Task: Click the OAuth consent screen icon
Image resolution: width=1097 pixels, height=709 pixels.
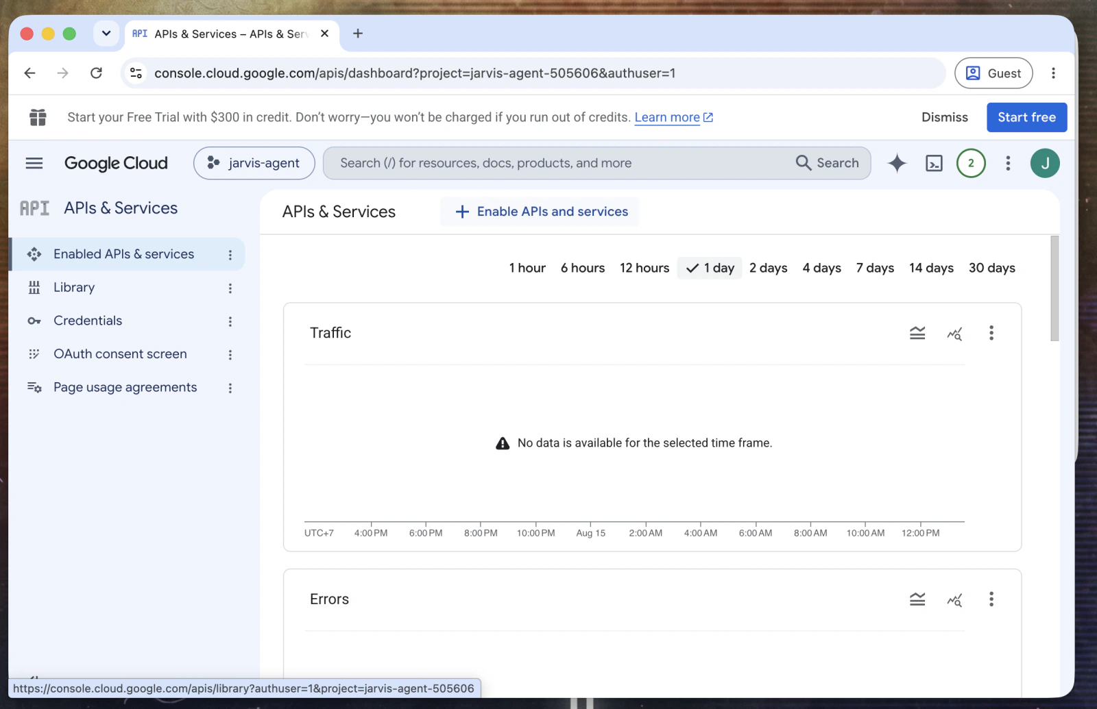Action: pos(34,354)
